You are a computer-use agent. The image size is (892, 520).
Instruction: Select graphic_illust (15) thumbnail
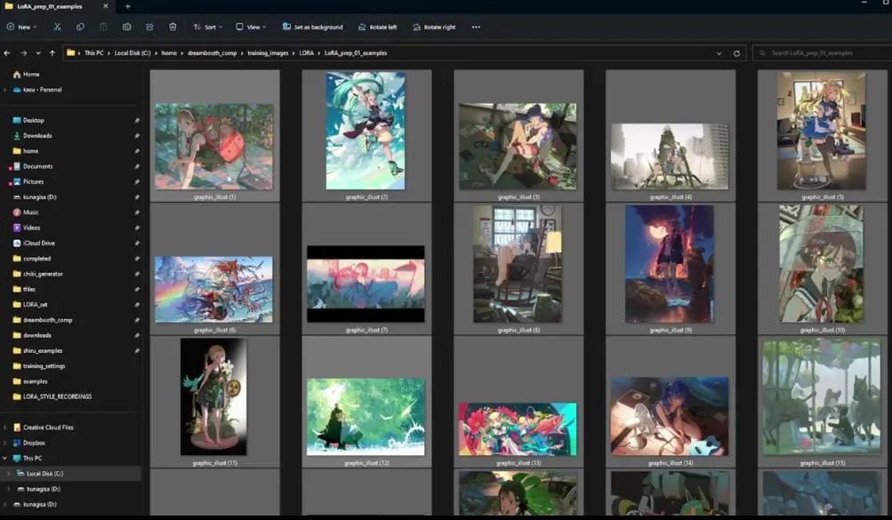pos(822,396)
